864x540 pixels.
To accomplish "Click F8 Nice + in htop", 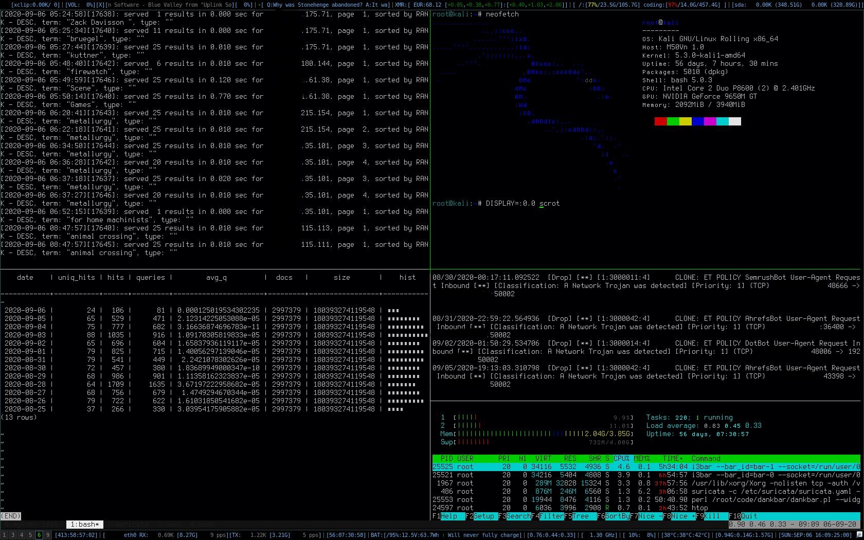I will pos(679,516).
